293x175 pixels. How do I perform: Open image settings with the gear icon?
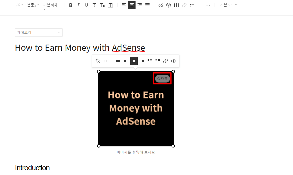pos(173,61)
